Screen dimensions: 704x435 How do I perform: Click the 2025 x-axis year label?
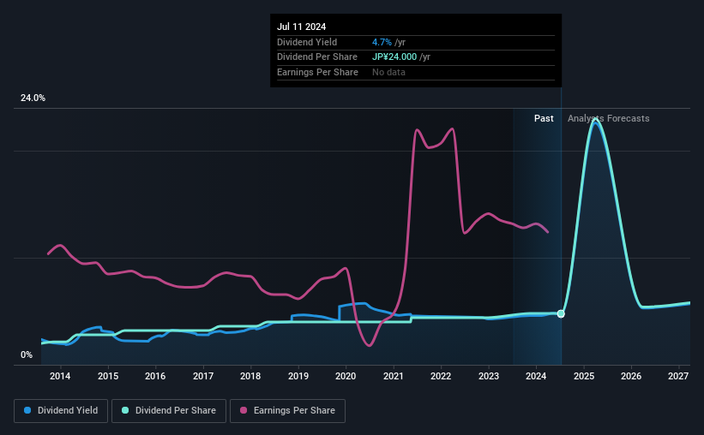583,376
